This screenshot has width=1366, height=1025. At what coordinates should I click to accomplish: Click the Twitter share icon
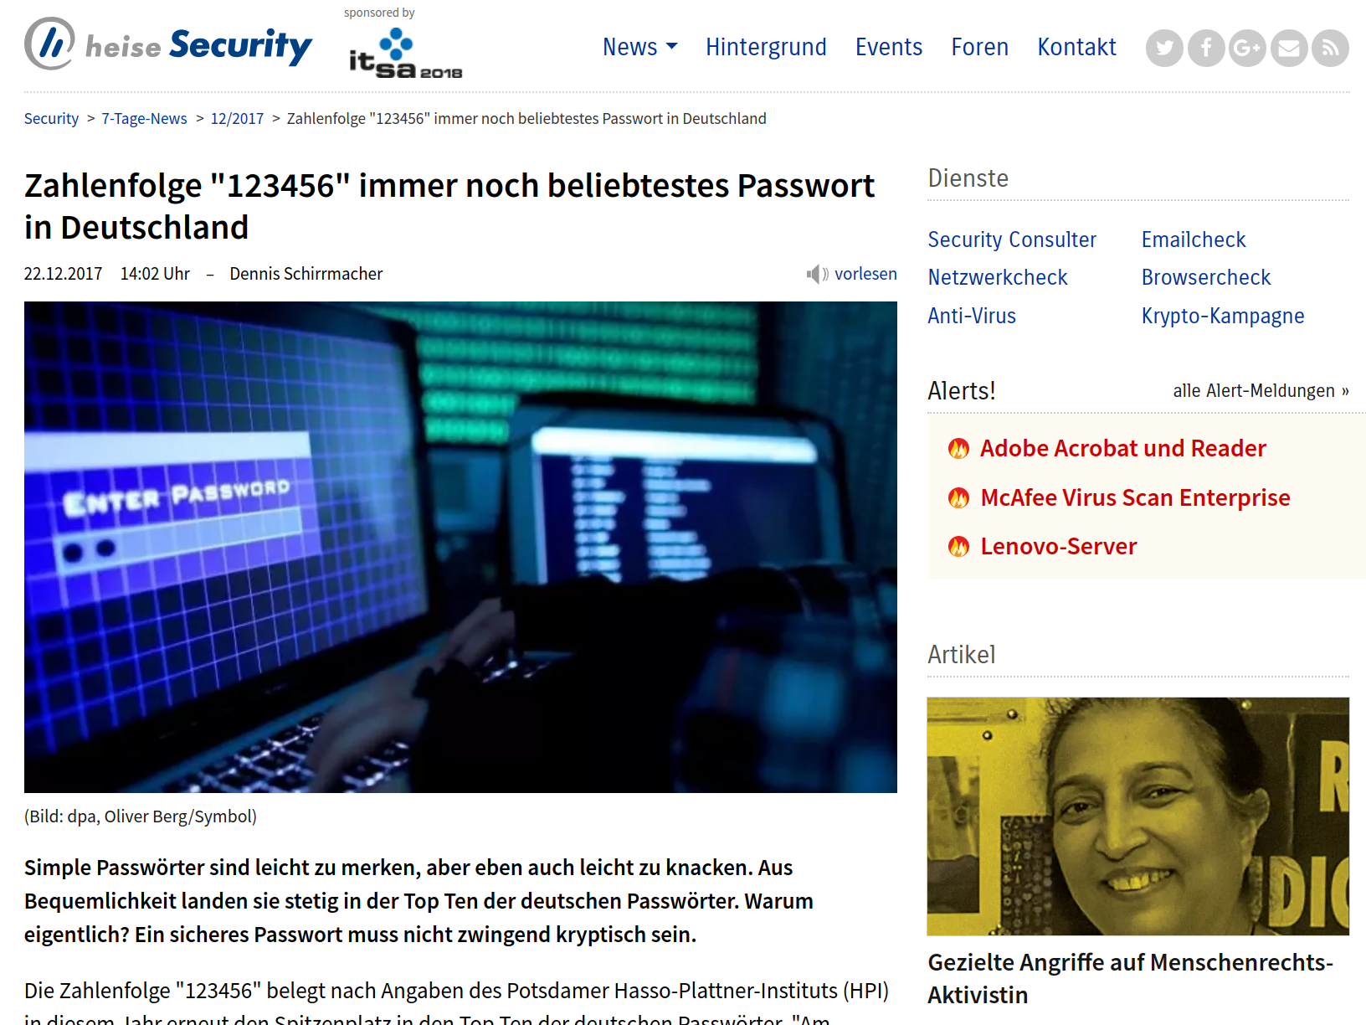(x=1164, y=48)
